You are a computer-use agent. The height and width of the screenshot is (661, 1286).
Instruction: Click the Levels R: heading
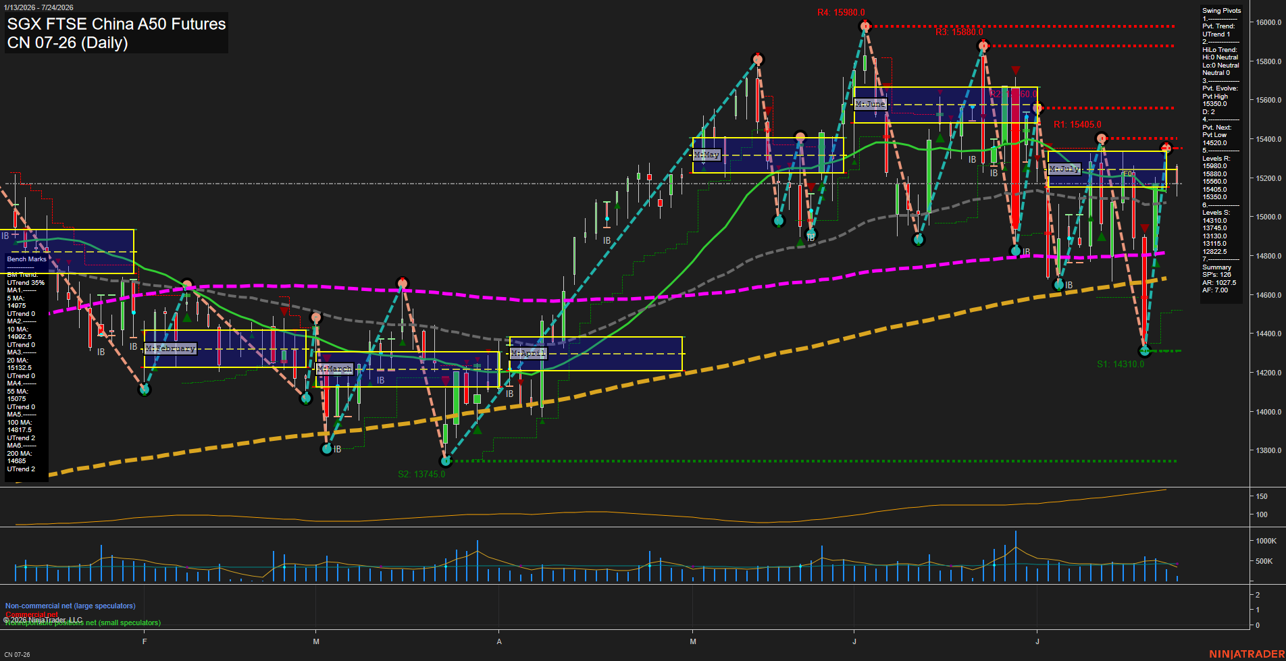pos(1216,159)
